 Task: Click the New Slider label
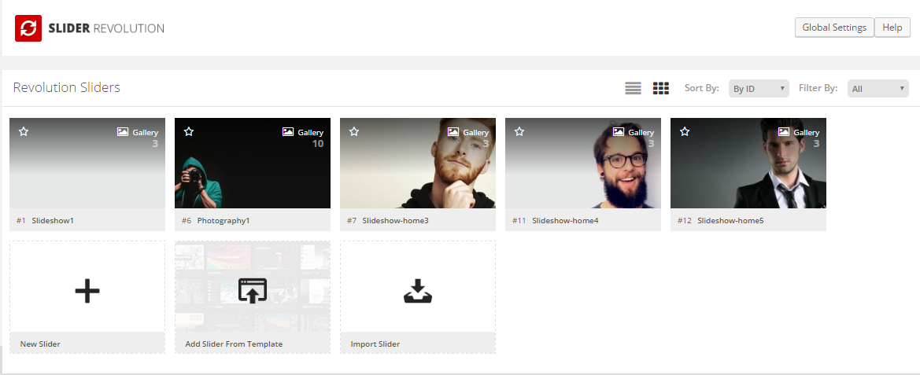click(40, 344)
